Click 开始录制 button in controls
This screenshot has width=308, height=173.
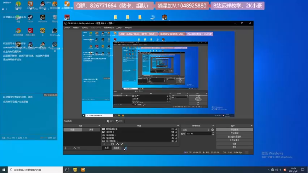point(234,133)
